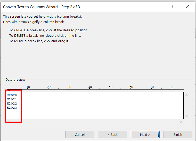Click the ruler at mark 40
Viewport: 196px width, 141px height.
[x=89, y=89]
